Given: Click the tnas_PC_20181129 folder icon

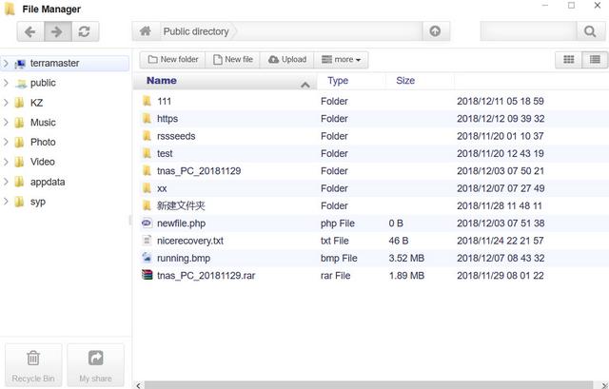Looking at the screenshot, I should pyautogui.click(x=147, y=171).
